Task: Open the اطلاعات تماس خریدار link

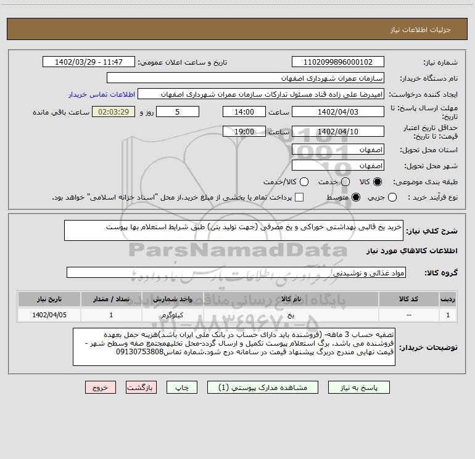Action: pos(102,94)
